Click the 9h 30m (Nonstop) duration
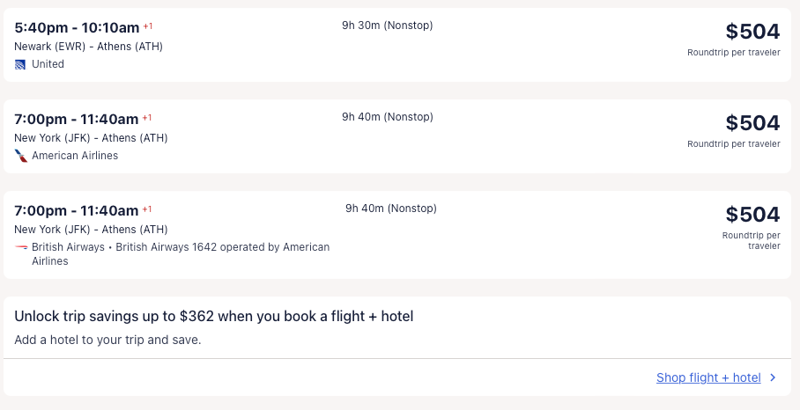 (387, 26)
